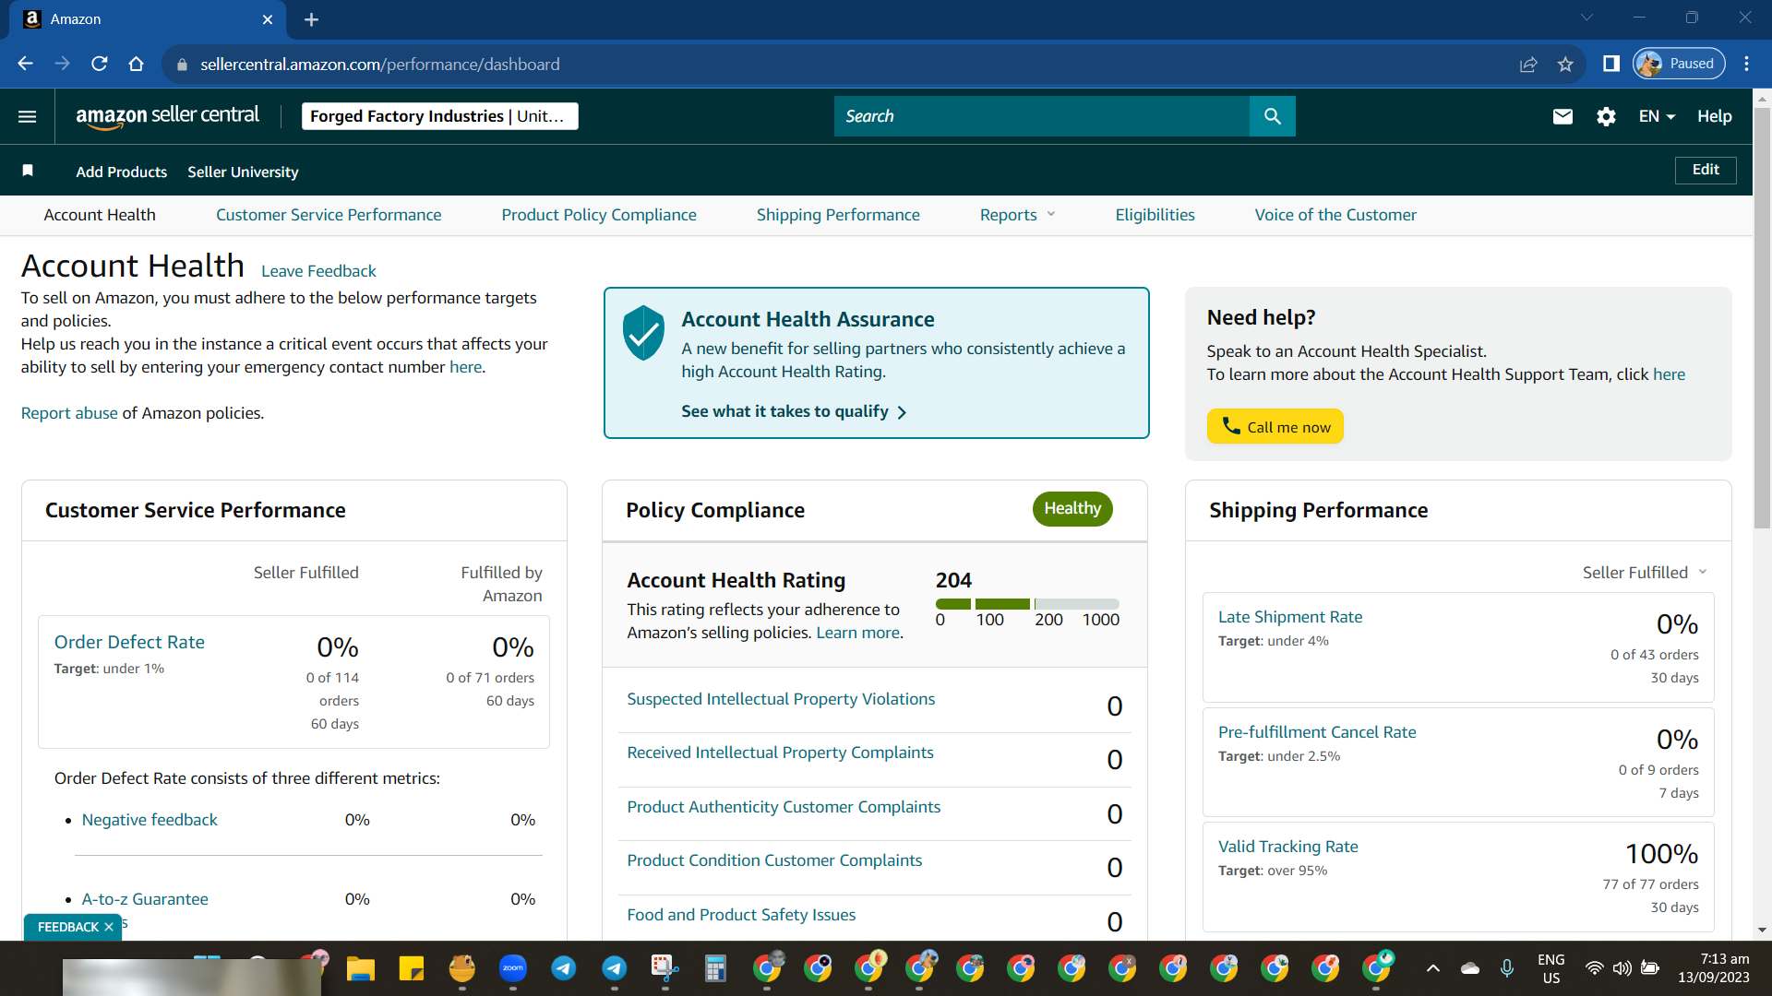Open the Valid Tracking Rate link
The image size is (1772, 996).
pos(1287,847)
